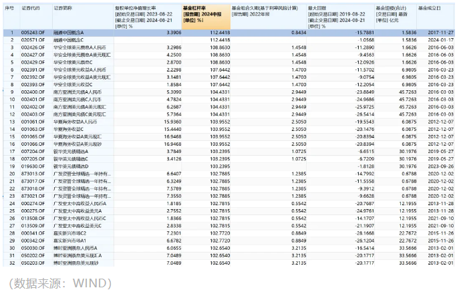
Task: Select fund code 000341.OF
Action: click(33, 233)
